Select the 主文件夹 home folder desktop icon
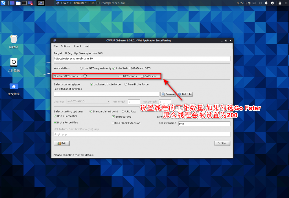This screenshot has width=289, height=198. 14,89
